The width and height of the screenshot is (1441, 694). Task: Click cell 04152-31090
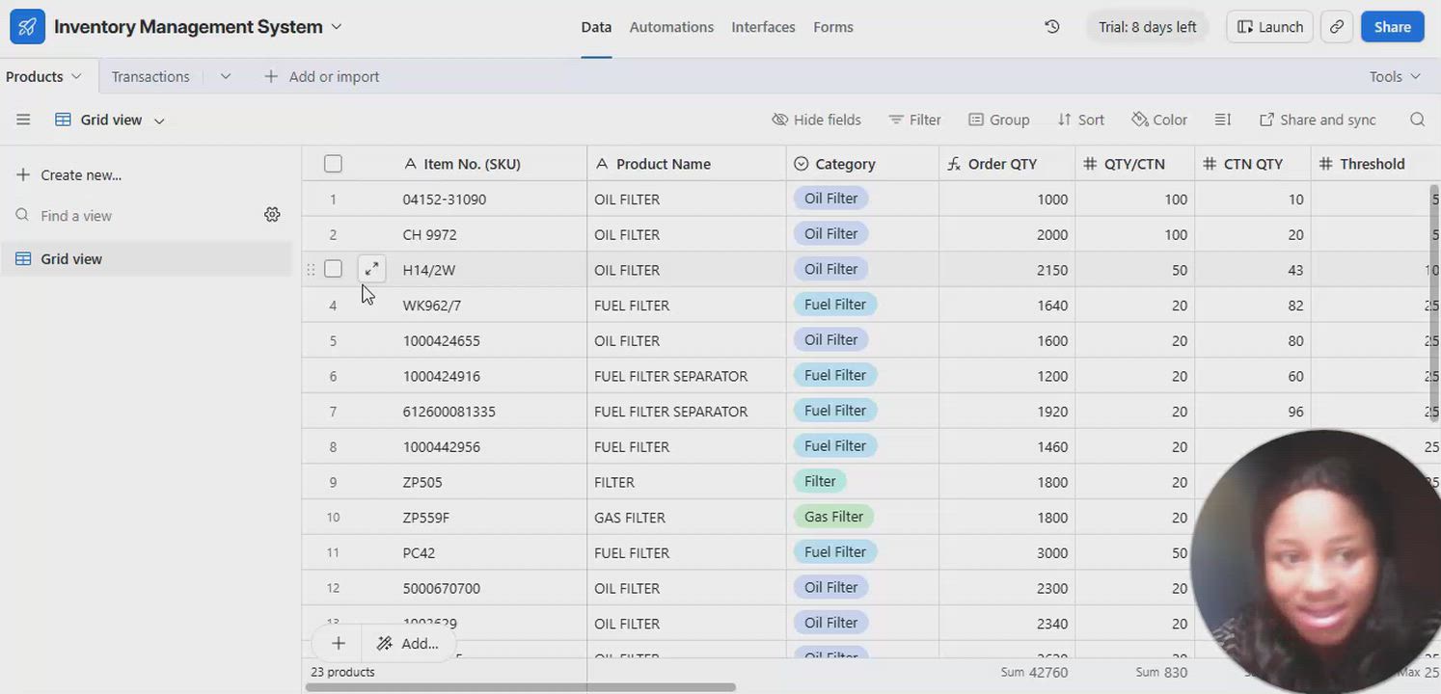490,200
